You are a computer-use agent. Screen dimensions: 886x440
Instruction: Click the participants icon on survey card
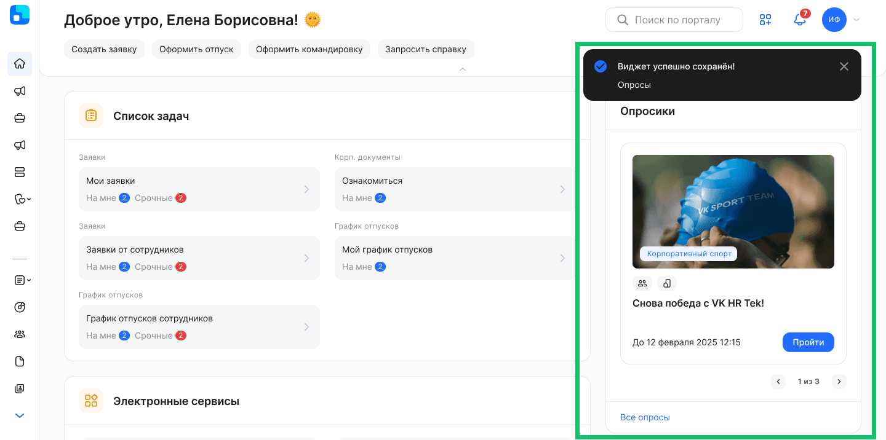[642, 283]
